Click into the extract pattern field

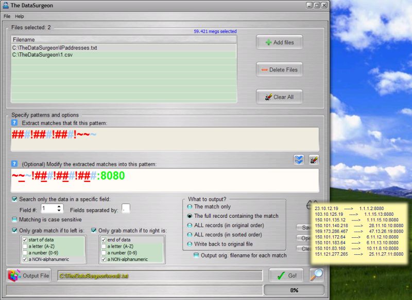(165, 139)
